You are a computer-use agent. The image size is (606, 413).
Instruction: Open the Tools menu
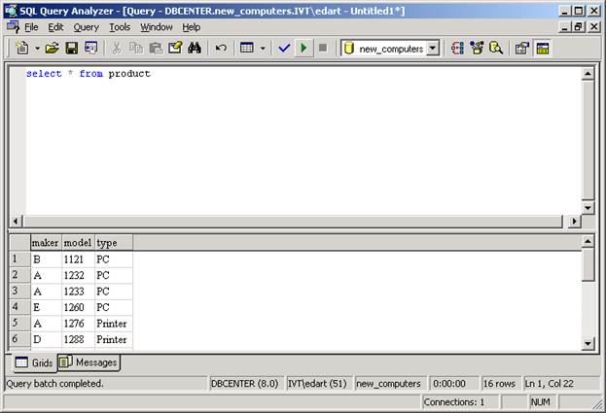(120, 27)
